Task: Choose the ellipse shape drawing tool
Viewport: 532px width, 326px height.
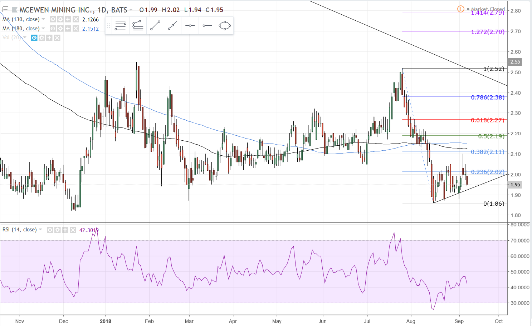Action: pyautogui.click(x=225, y=26)
